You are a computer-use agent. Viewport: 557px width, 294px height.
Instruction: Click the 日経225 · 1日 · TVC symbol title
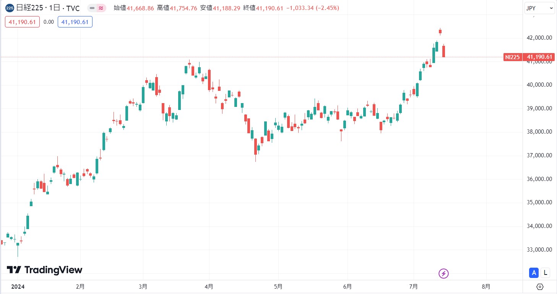[x=48, y=8]
